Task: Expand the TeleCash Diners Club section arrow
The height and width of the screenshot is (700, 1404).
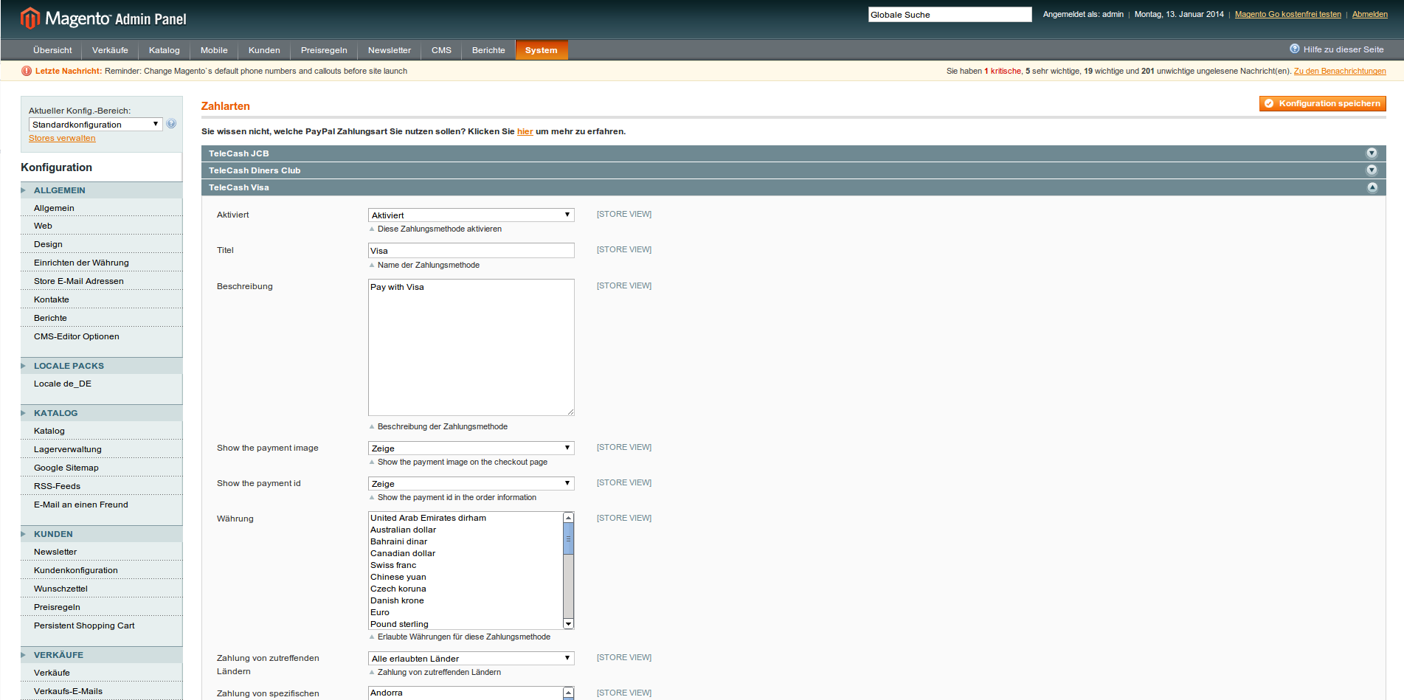Action: [x=1372, y=170]
